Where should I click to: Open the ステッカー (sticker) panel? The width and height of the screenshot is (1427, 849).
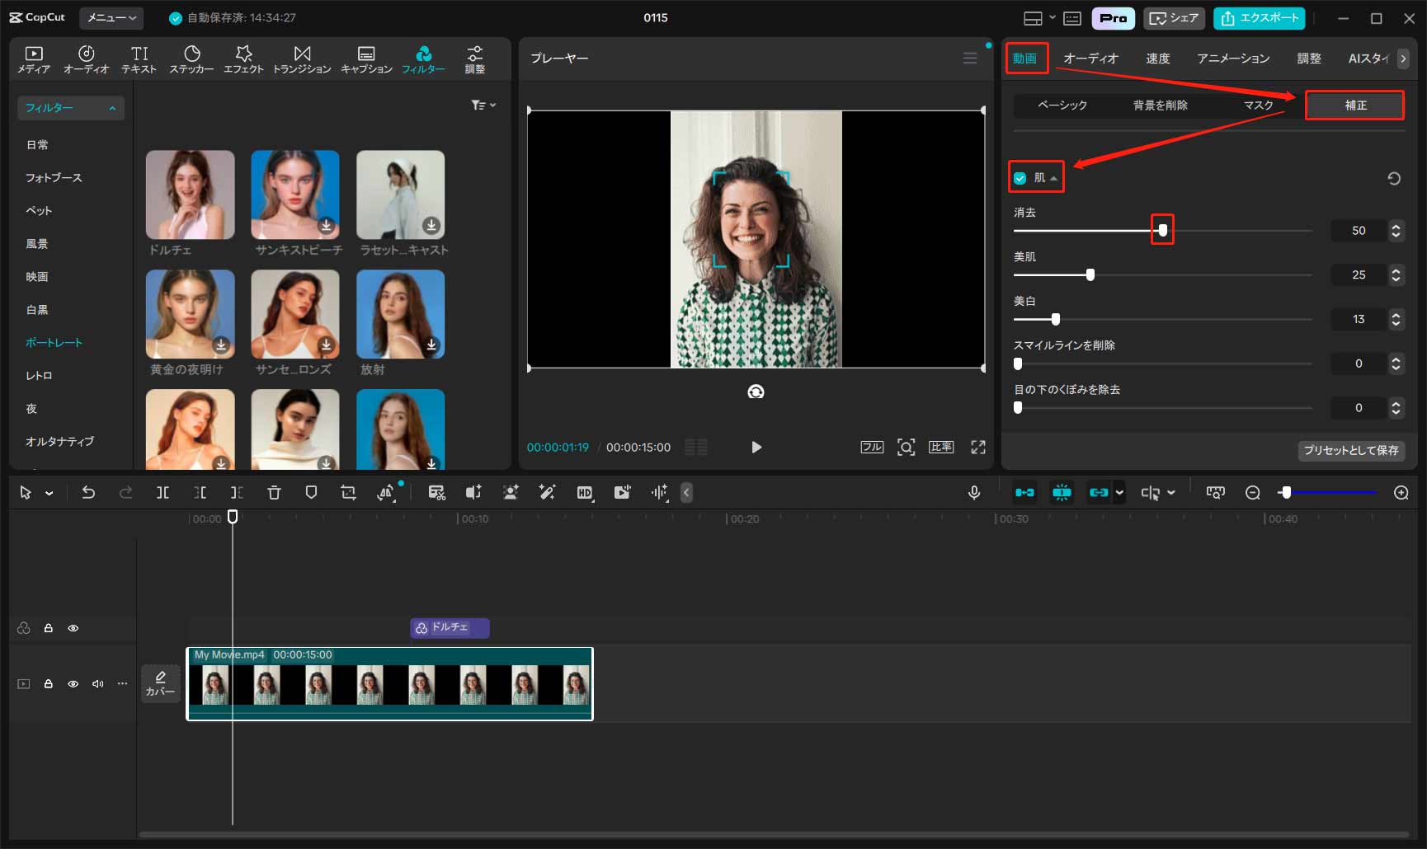[x=191, y=59]
